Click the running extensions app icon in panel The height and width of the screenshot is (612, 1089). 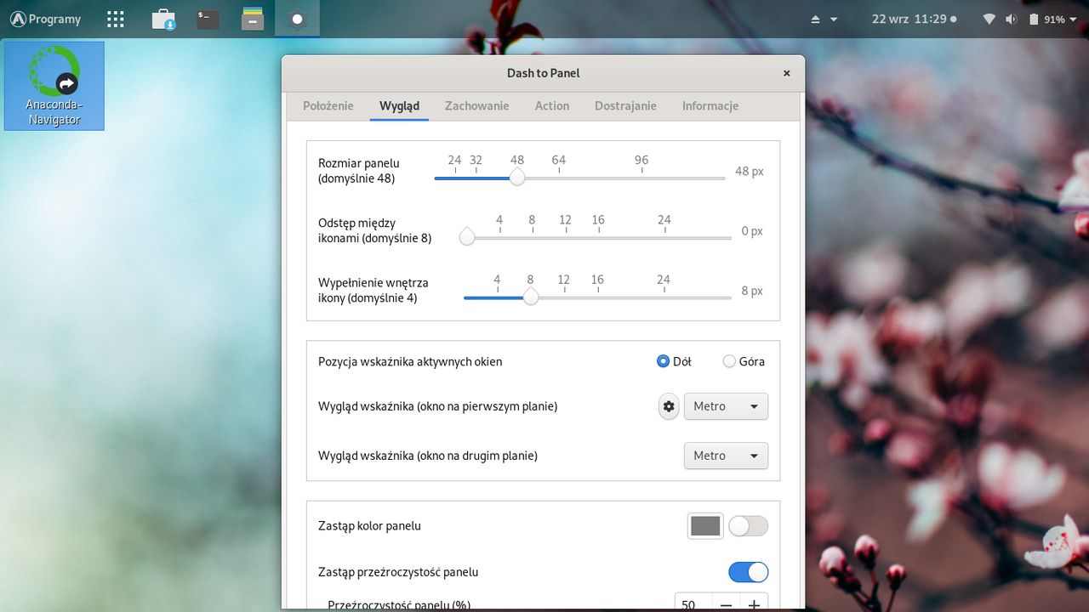click(x=297, y=19)
